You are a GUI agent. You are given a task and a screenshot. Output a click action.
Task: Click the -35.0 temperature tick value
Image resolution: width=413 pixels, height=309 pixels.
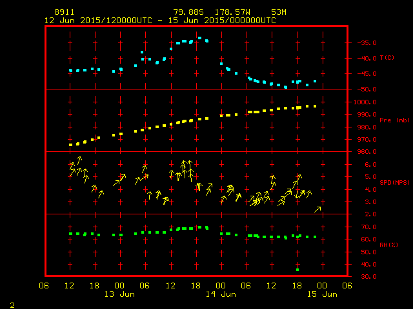363,43
